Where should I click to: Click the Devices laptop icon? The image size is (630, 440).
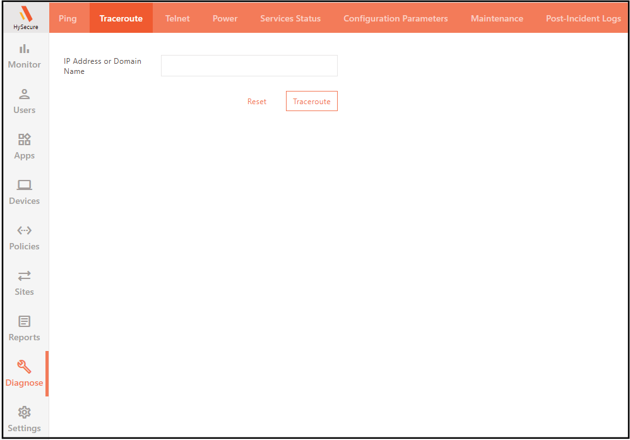pyautogui.click(x=25, y=185)
